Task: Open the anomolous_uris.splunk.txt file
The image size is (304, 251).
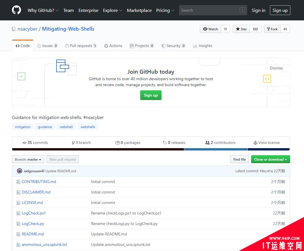Action: point(44,244)
